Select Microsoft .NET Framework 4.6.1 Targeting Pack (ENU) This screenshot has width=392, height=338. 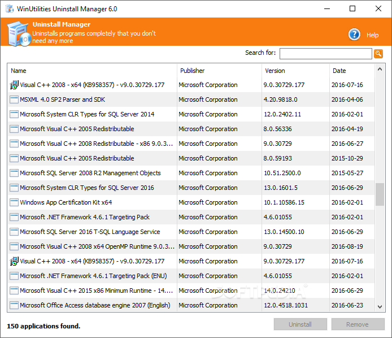(93, 276)
